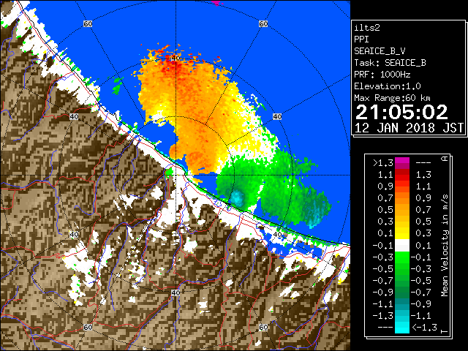The height and width of the screenshot is (351, 468).
Task: Select the date 12 JAN 2018 JST
Action: tap(409, 128)
